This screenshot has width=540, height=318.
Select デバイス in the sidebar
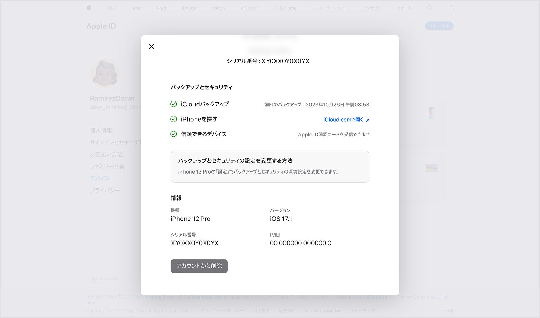tap(99, 178)
